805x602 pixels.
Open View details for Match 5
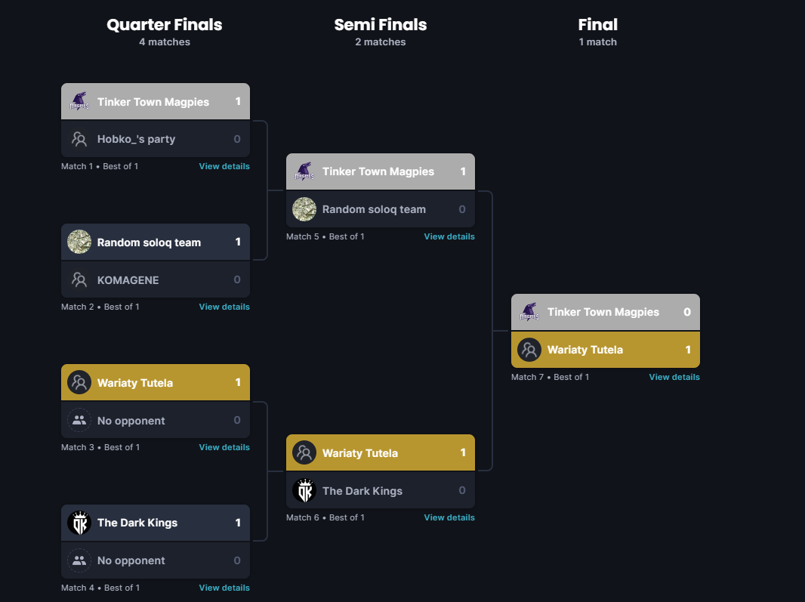tap(449, 236)
